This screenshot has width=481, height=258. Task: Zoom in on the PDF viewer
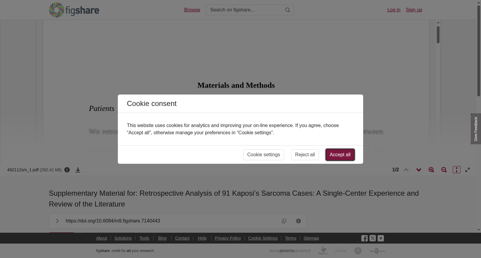[x=431, y=170]
